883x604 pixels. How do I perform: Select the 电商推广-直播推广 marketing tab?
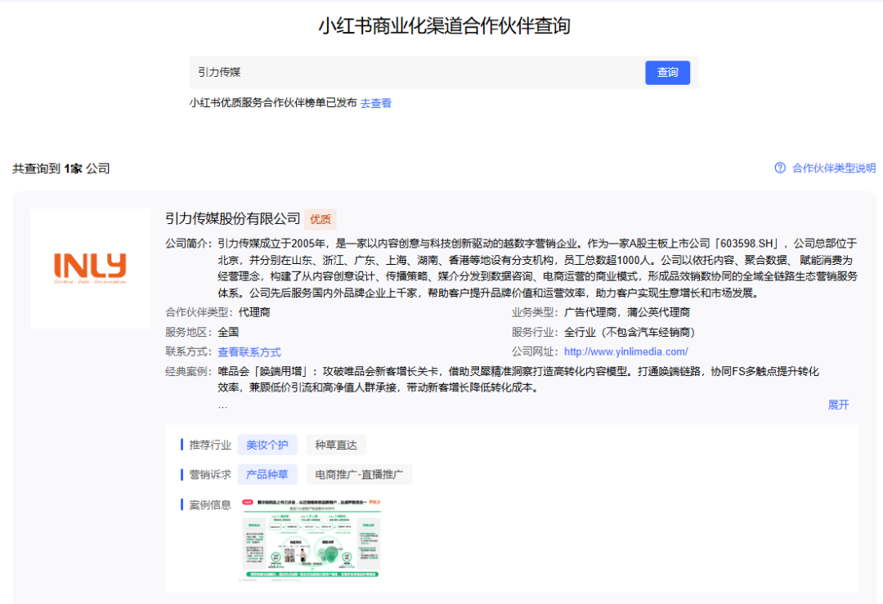coord(359,475)
